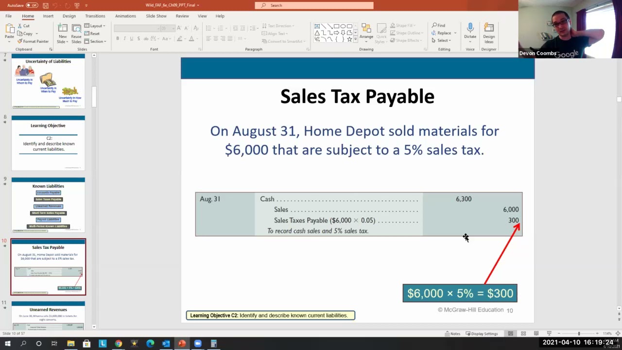
Task: Click the numbered list icon
Action: point(222,28)
